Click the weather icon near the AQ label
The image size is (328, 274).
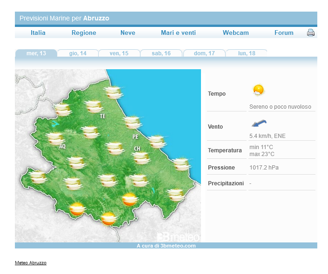(55, 138)
